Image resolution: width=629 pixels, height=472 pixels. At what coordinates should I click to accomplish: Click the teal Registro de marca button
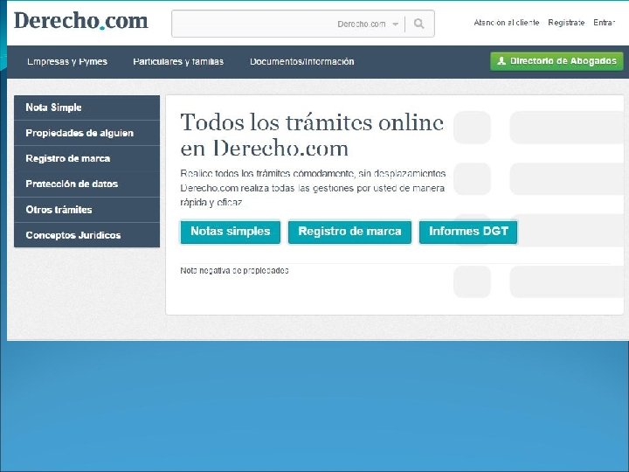coord(349,232)
